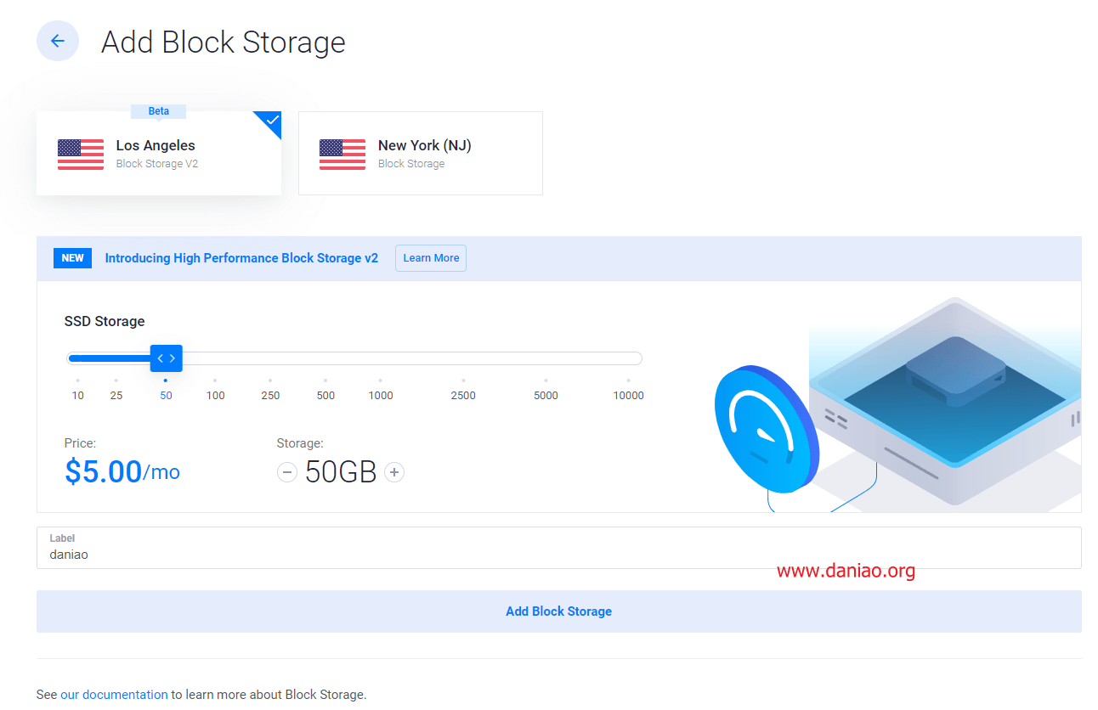
Task: Click the Add Block Storage button
Action: point(558,611)
